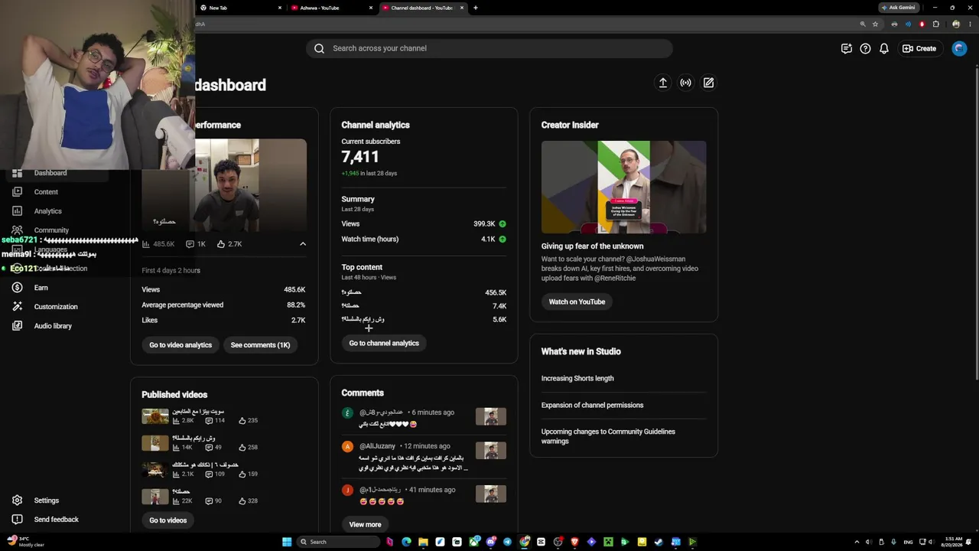979x551 pixels.
Task: Open the Ask Studio chat icon
Action: tap(847, 48)
